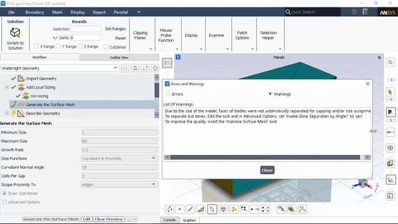This screenshot has width=398, height=224.
Task: Click the eye visibility options icon
Action: click(x=281, y=209)
